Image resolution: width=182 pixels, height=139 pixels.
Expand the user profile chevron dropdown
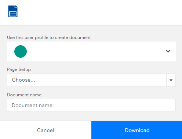click(168, 51)
